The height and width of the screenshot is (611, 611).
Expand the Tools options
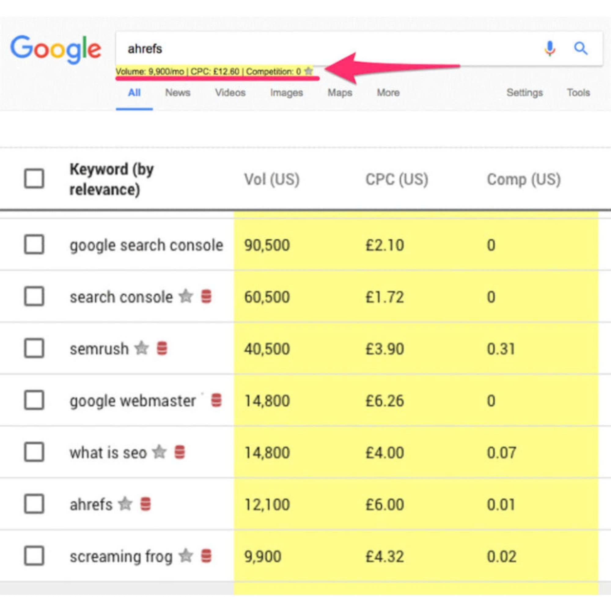[x=578, y=93]
